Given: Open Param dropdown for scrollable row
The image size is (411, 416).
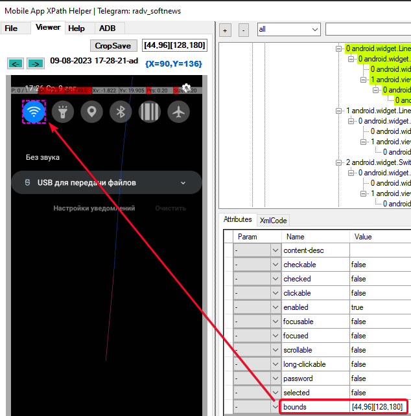Looking at the screenshot, I should (276, 350).
